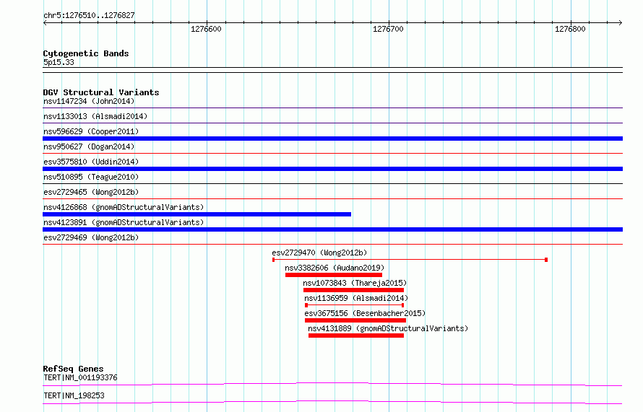Select the nsv4126868 gnomAD blue bar

click(197, 214)
